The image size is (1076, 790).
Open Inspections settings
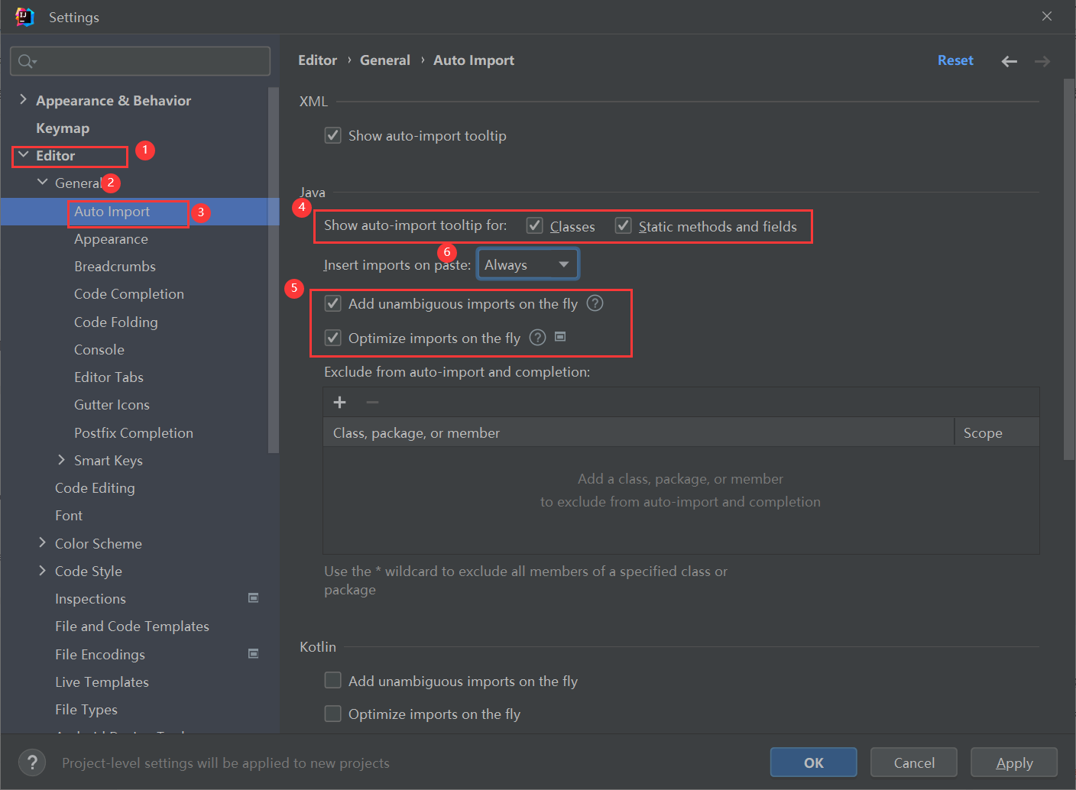pyautogui.click(x=90, y=599)
